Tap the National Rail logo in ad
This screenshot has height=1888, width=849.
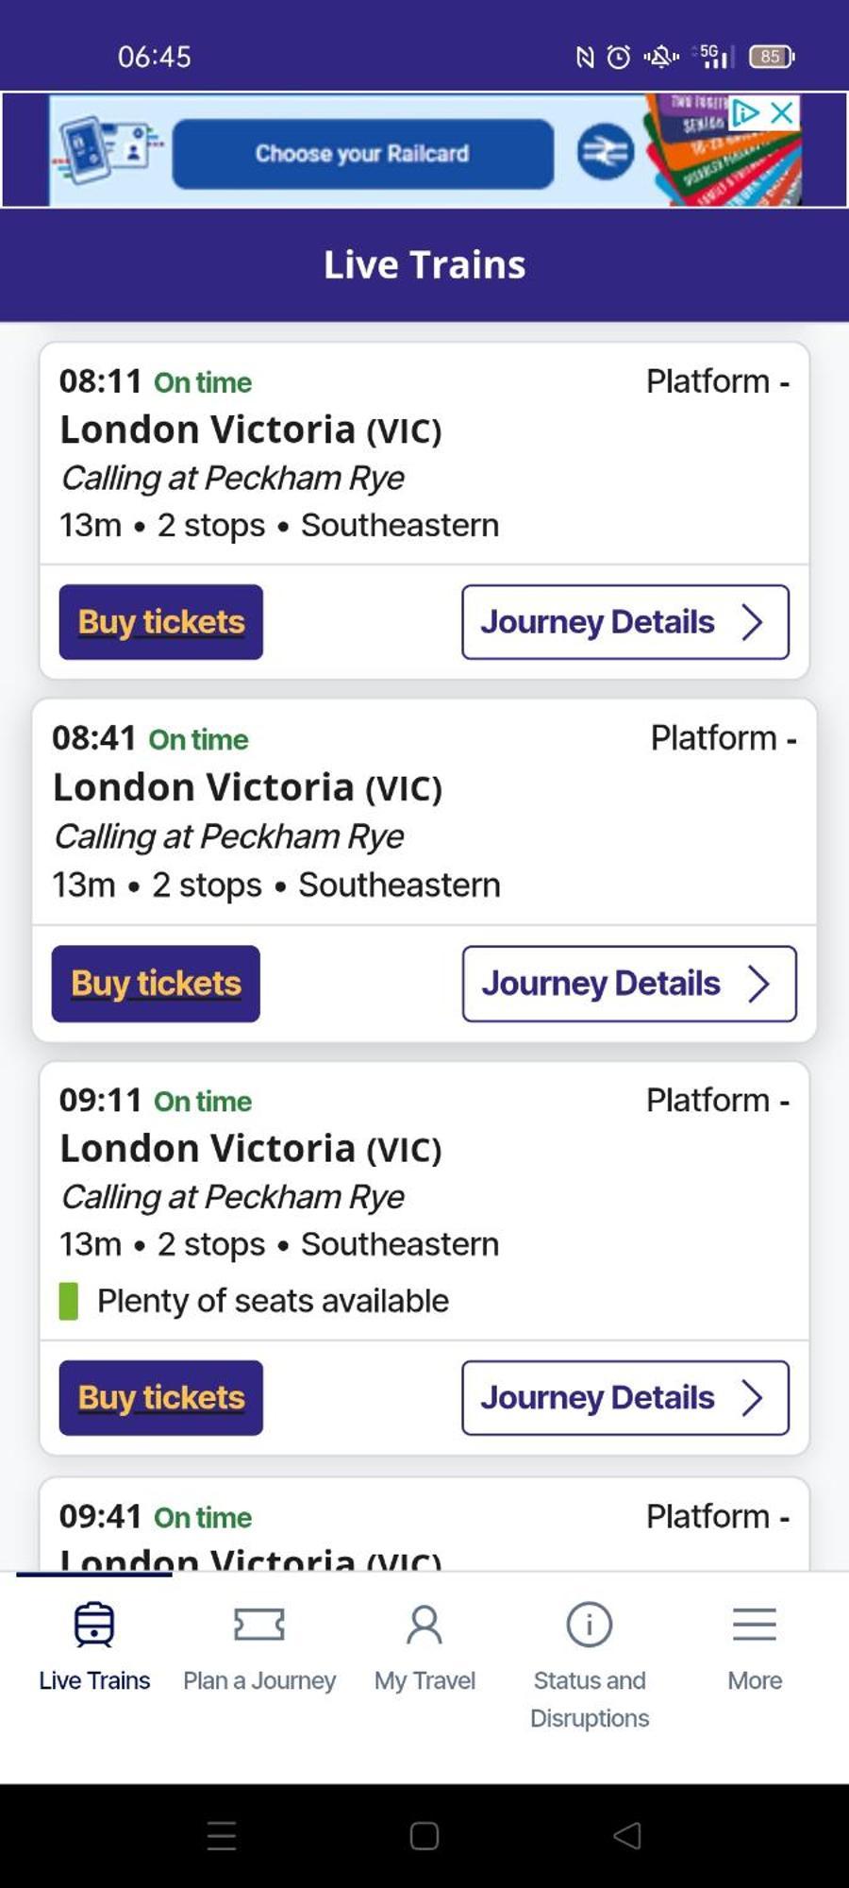[x=606, y=151]
